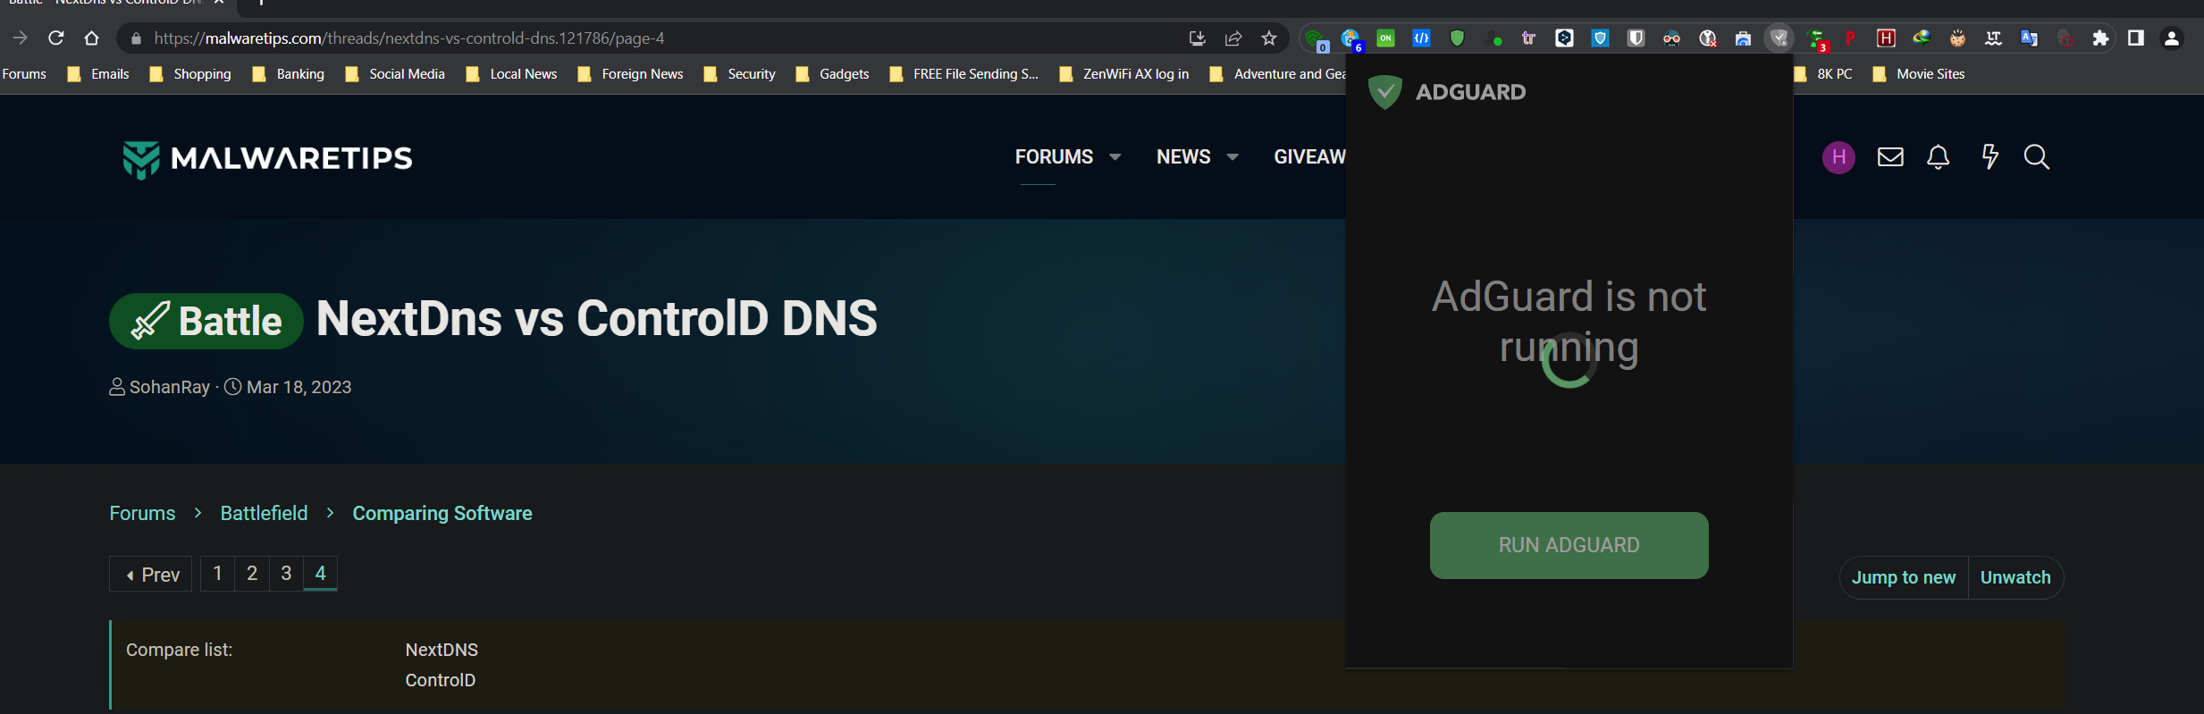2204x714 pixels.
Task: Bookmark this page with the star icon
Action: (1269, 38)
